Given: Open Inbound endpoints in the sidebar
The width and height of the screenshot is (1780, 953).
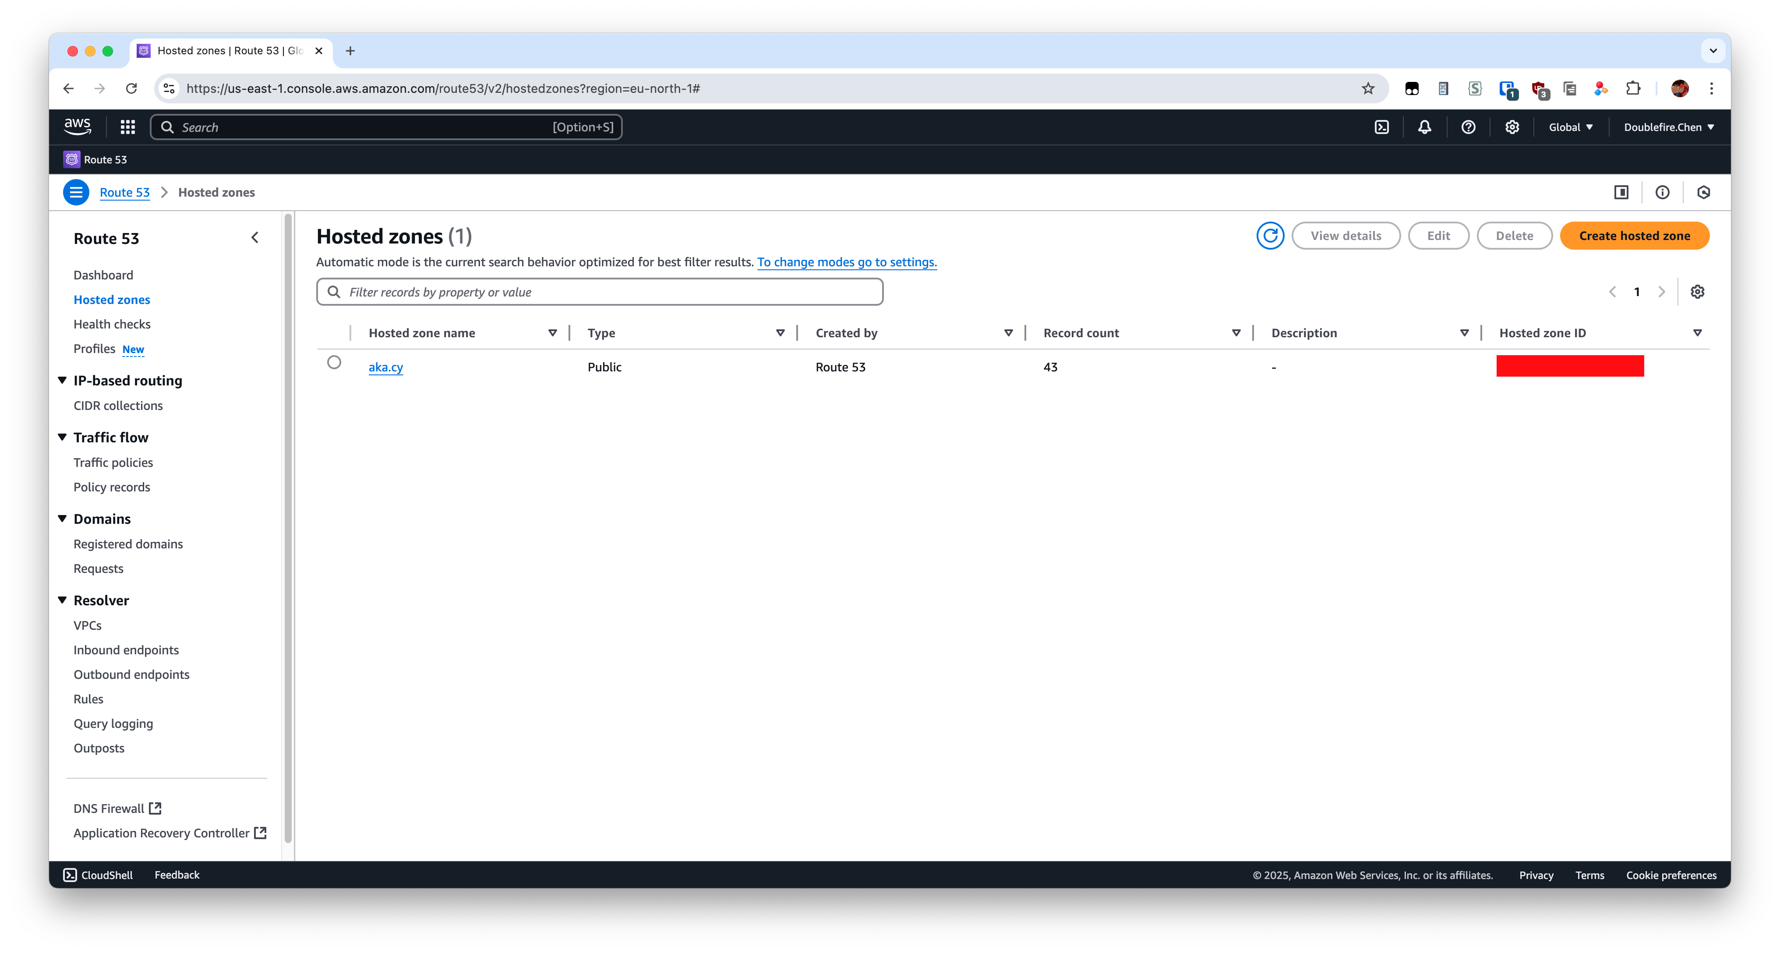Looking at the screenshot, I should pos(126,649).
